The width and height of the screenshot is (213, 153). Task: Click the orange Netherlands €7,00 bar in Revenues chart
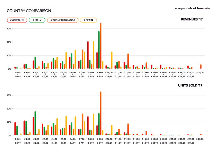click(x=82, y=59)
